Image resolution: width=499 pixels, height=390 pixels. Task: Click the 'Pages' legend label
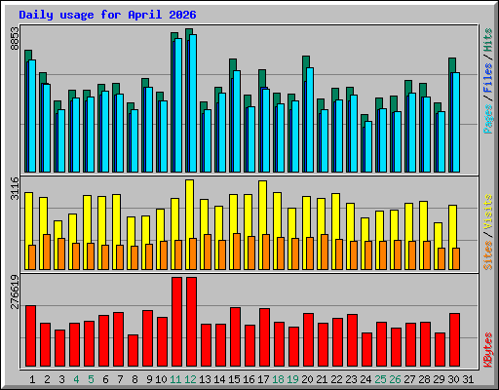(487, 119)
